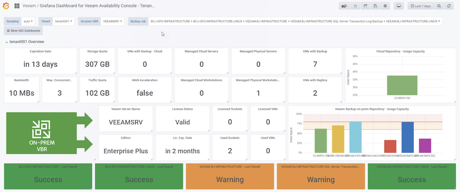Open the Last 7 days time picker
Viewport: 460px width, 192px height.
(x=421, y=6)
